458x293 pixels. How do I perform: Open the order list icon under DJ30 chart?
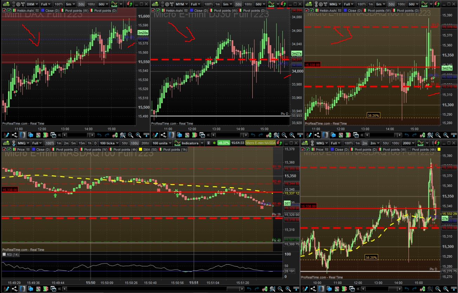click(x=187, y=135)
